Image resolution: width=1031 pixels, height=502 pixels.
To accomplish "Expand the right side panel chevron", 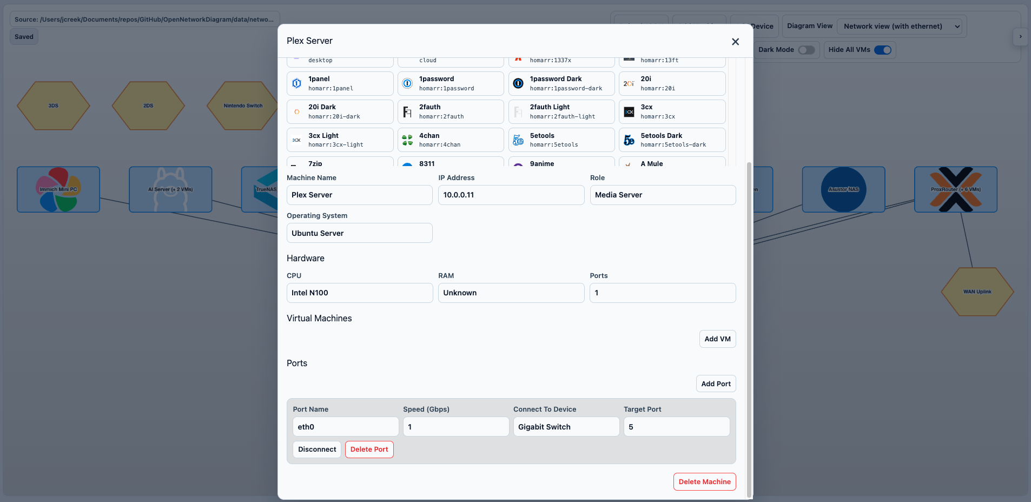I will click(1020, 37).
